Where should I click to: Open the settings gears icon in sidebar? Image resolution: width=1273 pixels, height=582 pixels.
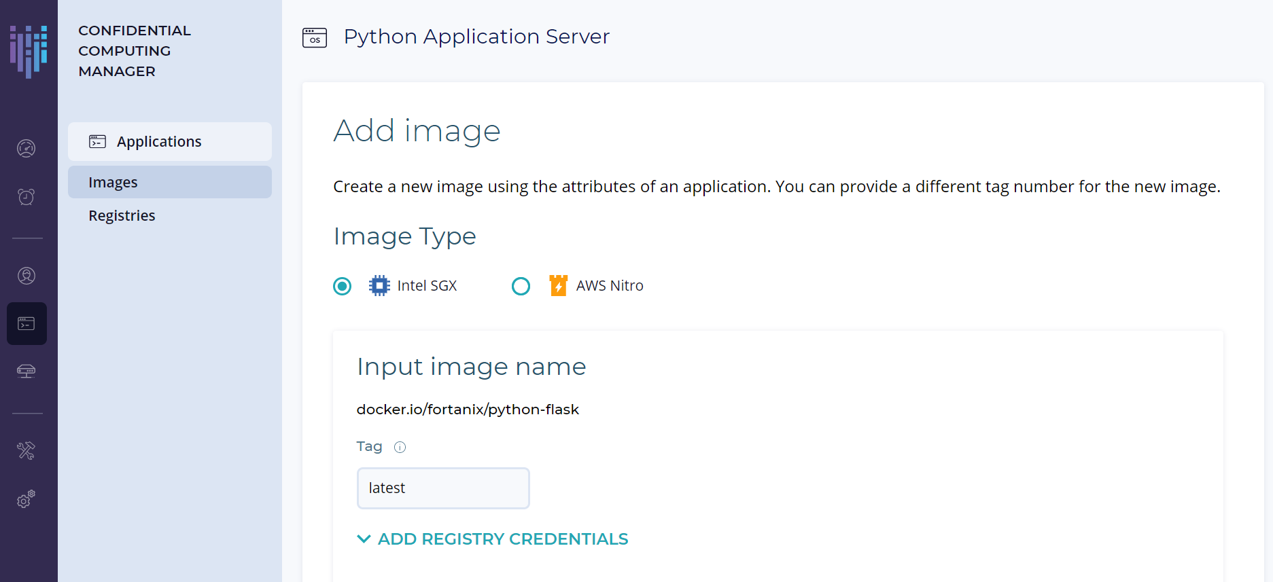[x=26, y=499]
